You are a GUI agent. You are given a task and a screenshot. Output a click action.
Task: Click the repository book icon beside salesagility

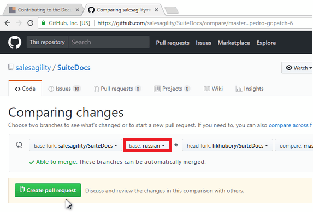coord(11,67)
